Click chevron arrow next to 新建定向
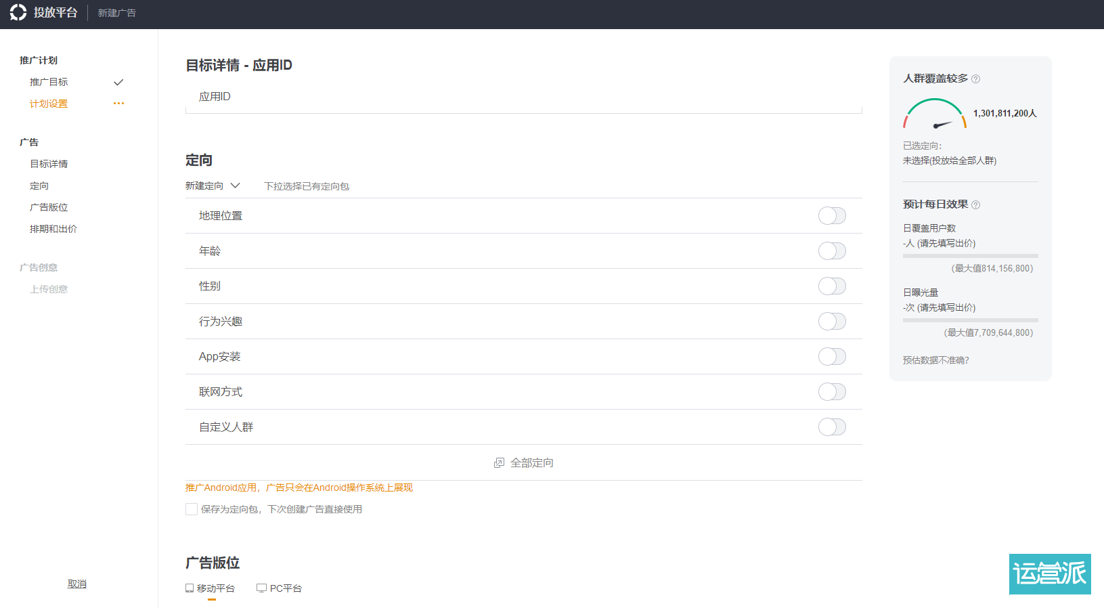 [x=235, y=186]
